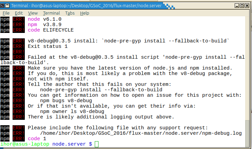Screen dimensions: 252x149
Task: Open the Tabs menu
Action: pyautogui.click(x=70, y=13)
